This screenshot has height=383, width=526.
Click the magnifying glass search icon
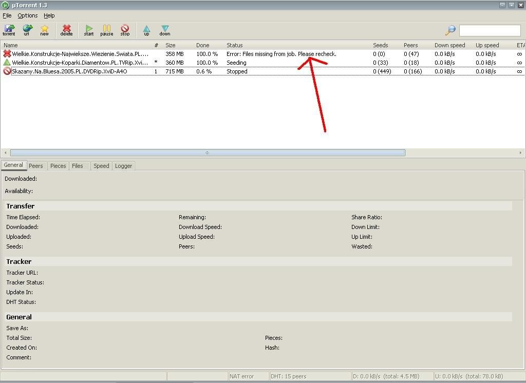450,30
